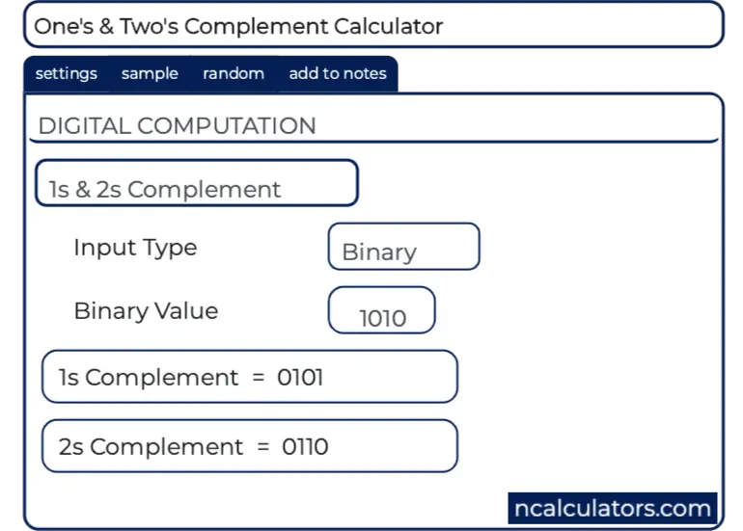Click the equals sign in 2s Complement row

point(262,447)
